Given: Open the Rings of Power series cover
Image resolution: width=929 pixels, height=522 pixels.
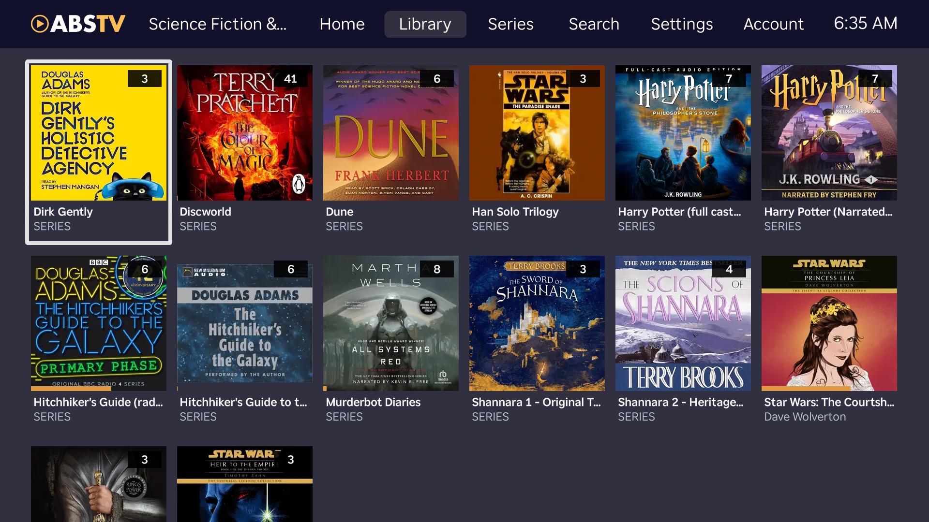Looking at the screenshot, I should click(x=99, y=484).
